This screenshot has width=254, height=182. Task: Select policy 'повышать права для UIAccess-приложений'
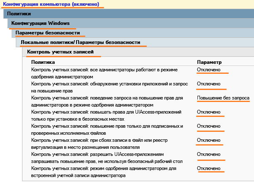tap(106, 116)
